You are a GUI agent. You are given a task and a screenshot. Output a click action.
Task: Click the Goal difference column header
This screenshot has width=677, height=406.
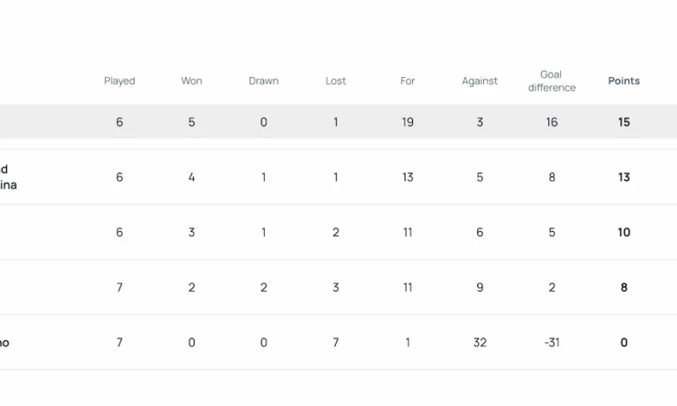[x=552, y=81]
